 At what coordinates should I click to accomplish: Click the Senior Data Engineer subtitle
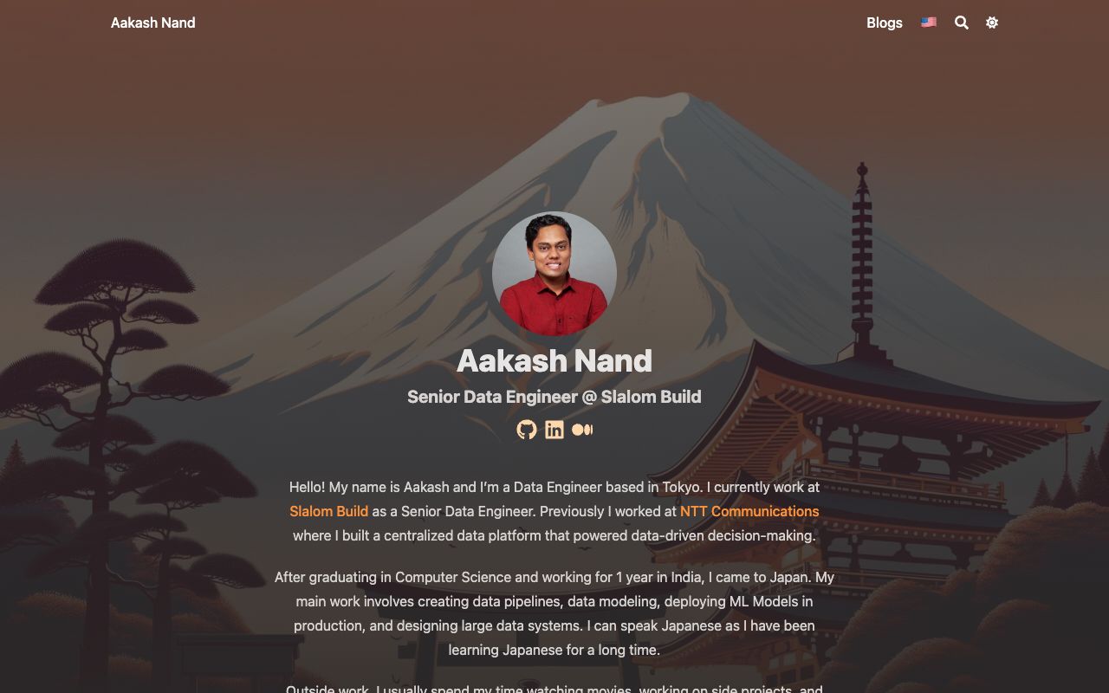(x=554, y=397)
